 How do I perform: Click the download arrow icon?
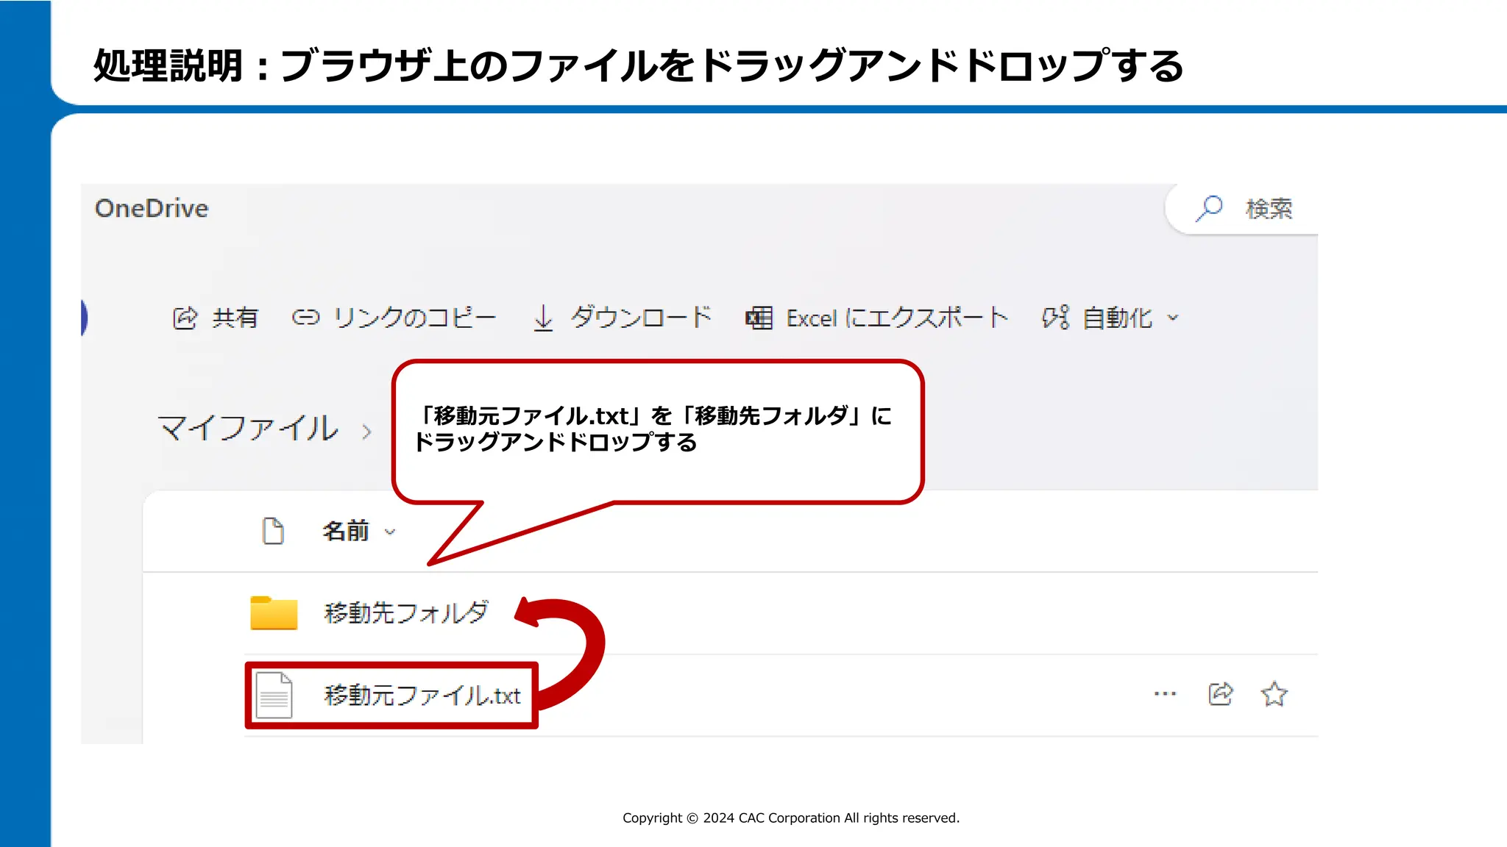click(x=543, y=318)
